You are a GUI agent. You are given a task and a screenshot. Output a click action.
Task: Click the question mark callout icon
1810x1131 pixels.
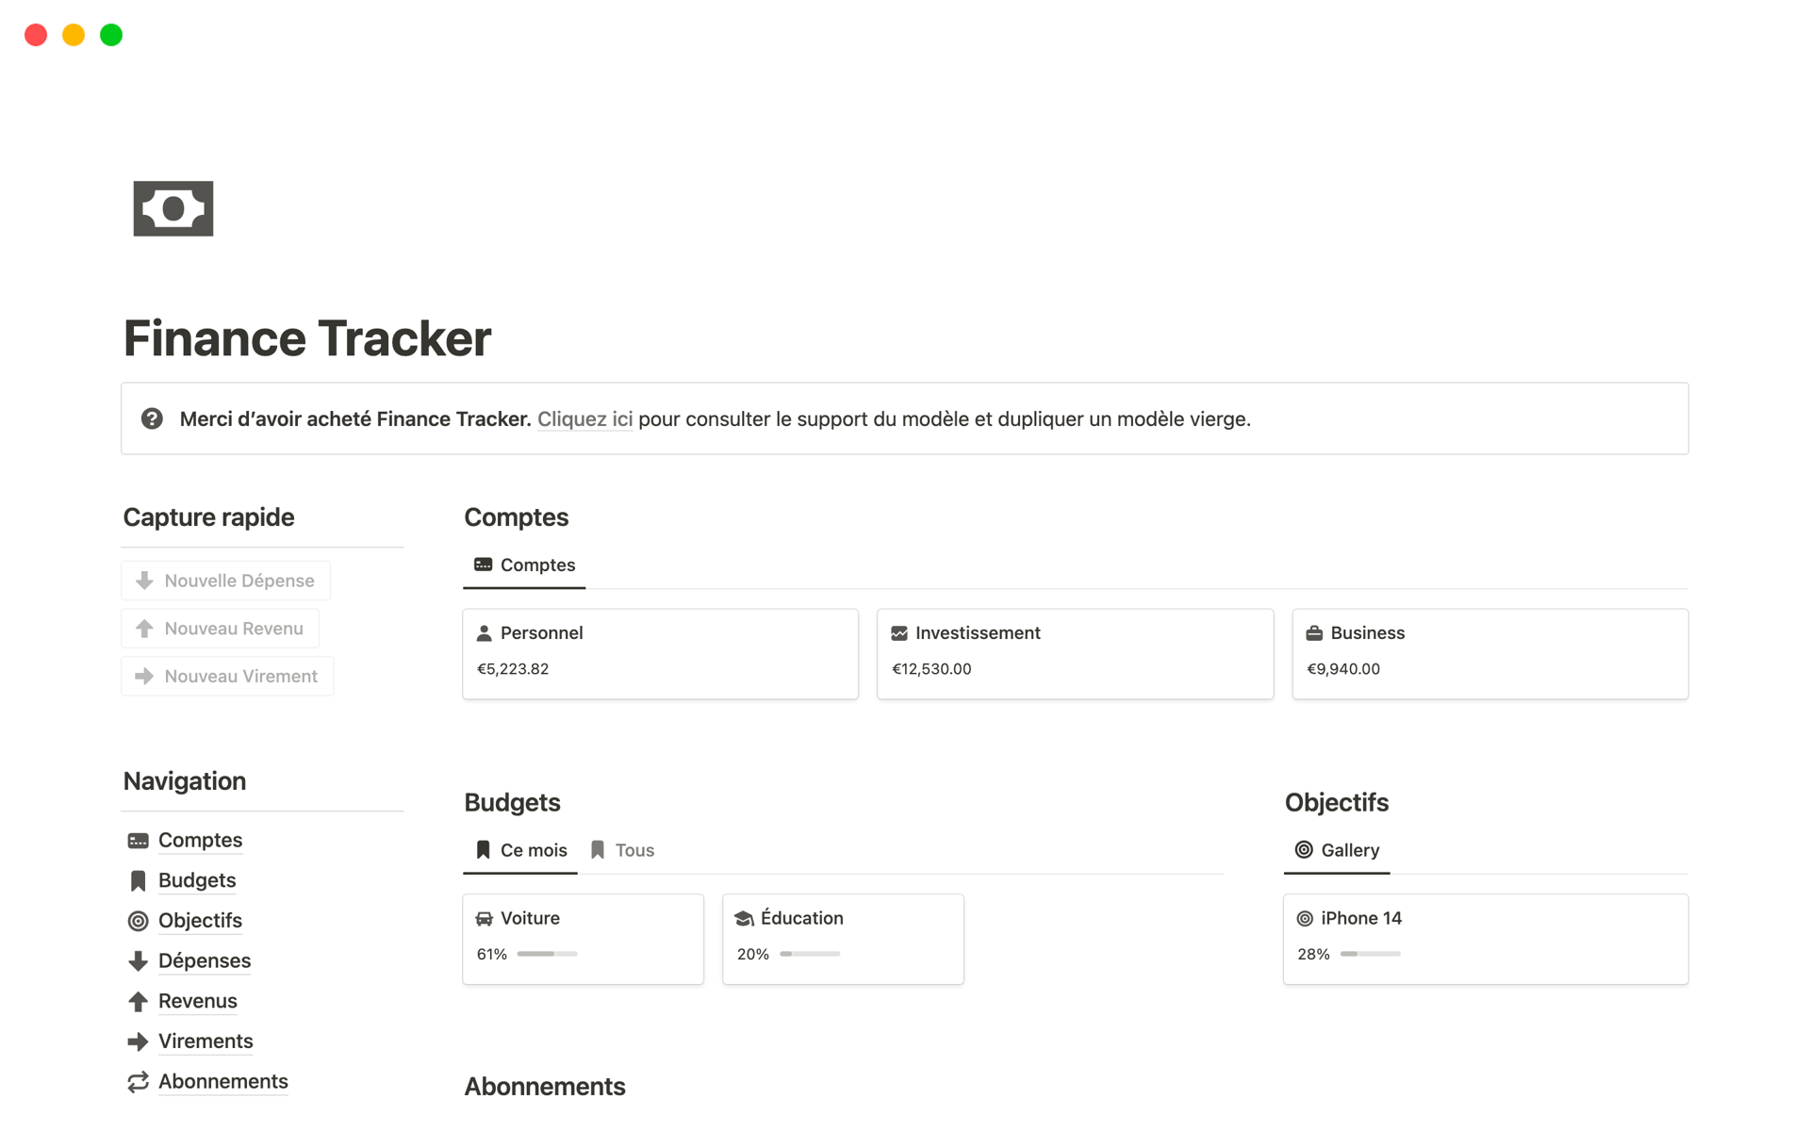click(x=152, y=418)
